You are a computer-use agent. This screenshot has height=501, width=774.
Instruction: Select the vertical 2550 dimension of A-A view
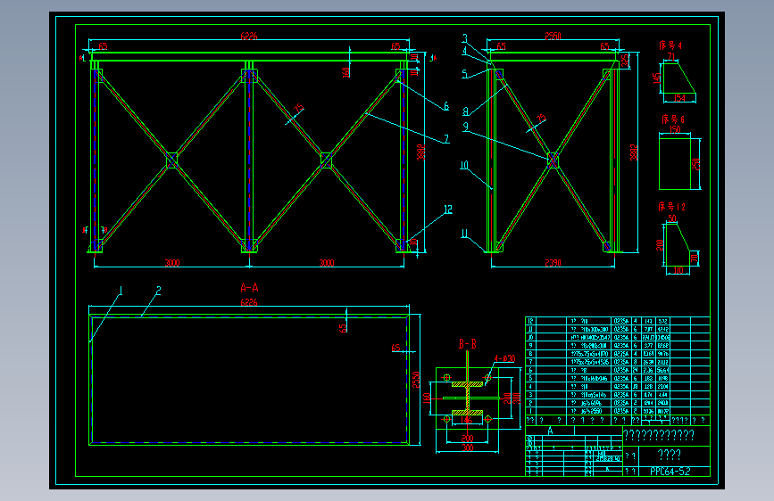point(416,380)
